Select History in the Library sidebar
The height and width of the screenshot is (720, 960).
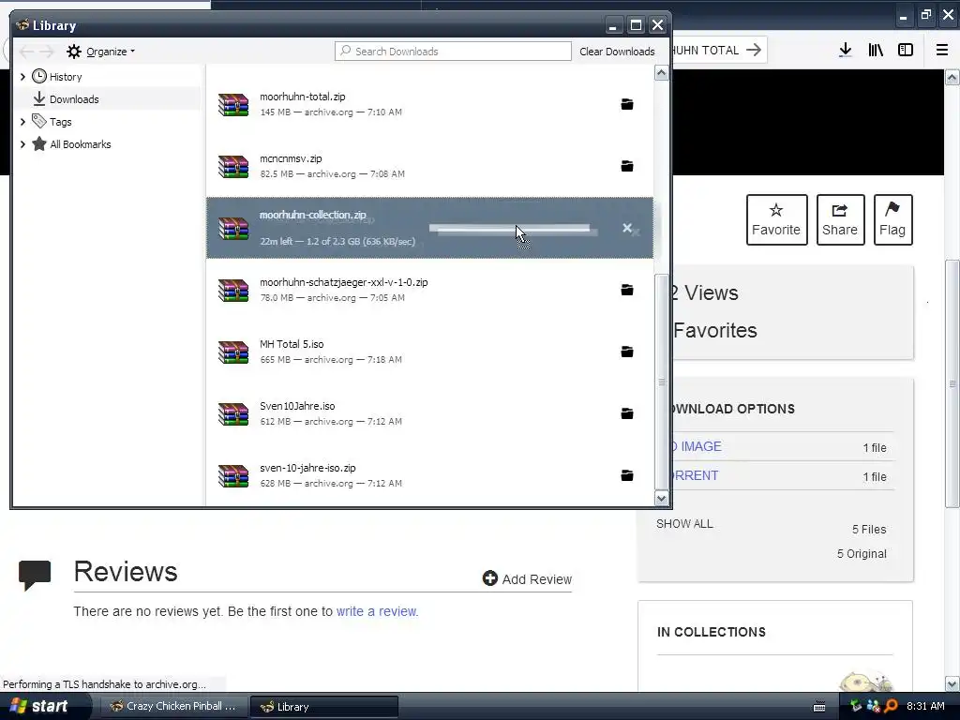[66, 77]
